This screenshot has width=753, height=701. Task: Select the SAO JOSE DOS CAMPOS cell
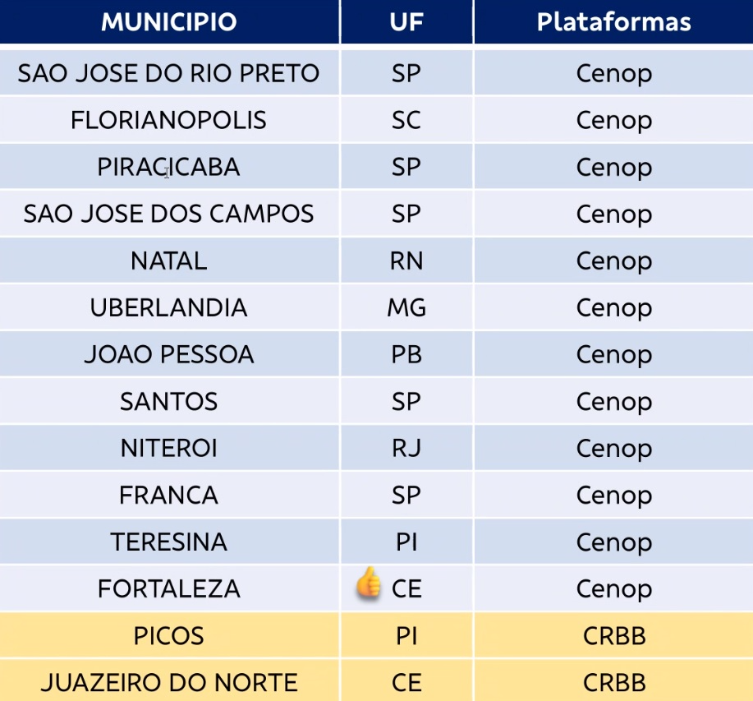[169, 214]
